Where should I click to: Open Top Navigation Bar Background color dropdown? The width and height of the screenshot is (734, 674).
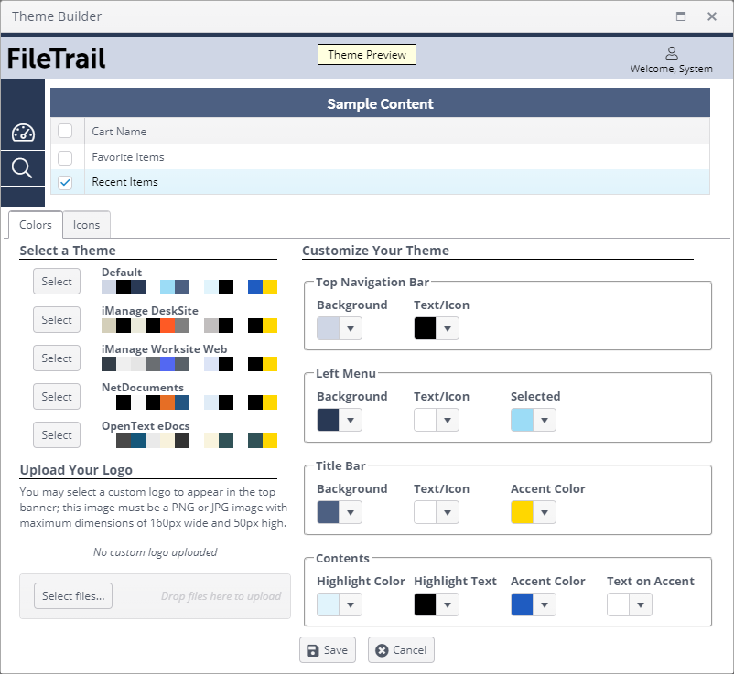pyautogui.click(x=351, y=328)
